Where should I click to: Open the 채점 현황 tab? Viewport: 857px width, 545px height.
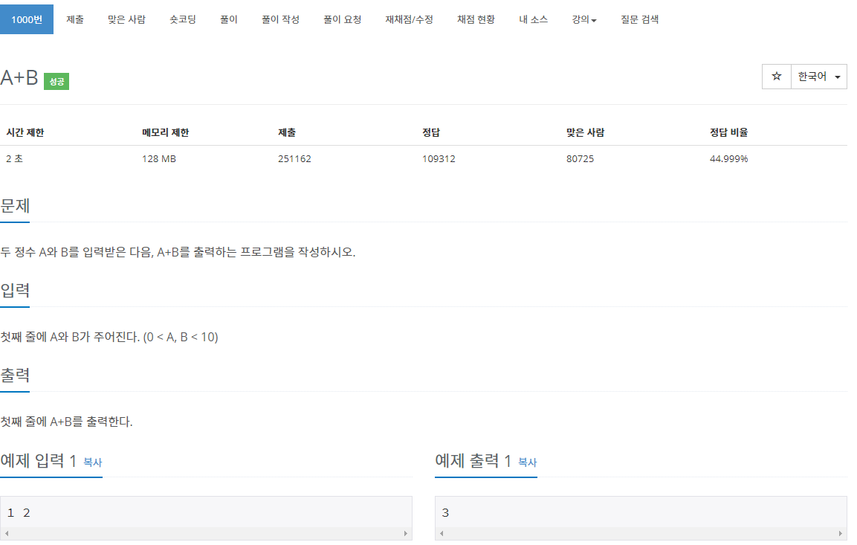(x=476, y=19)
